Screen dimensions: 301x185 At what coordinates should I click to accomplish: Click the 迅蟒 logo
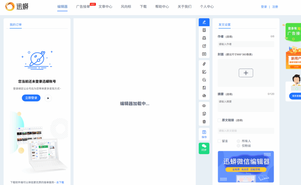tap(17, 6)
